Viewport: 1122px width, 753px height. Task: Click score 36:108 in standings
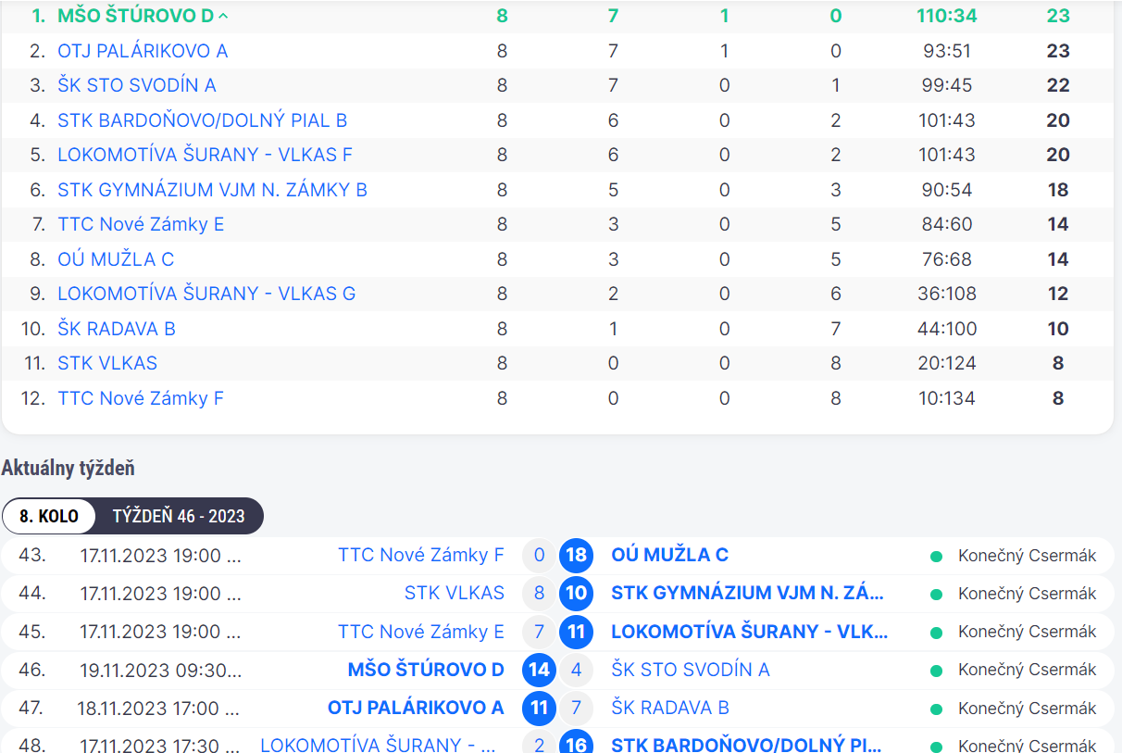(x=947, y=294)
